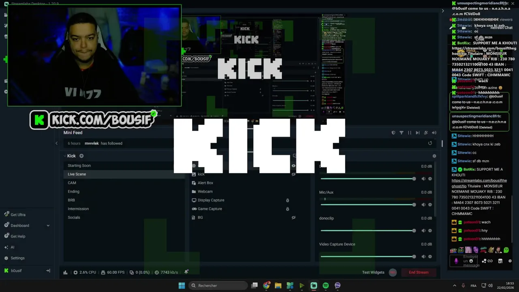Collapse the Mini Feed panel arrow
The image size is (519, 292).
[x=56, y=143]
